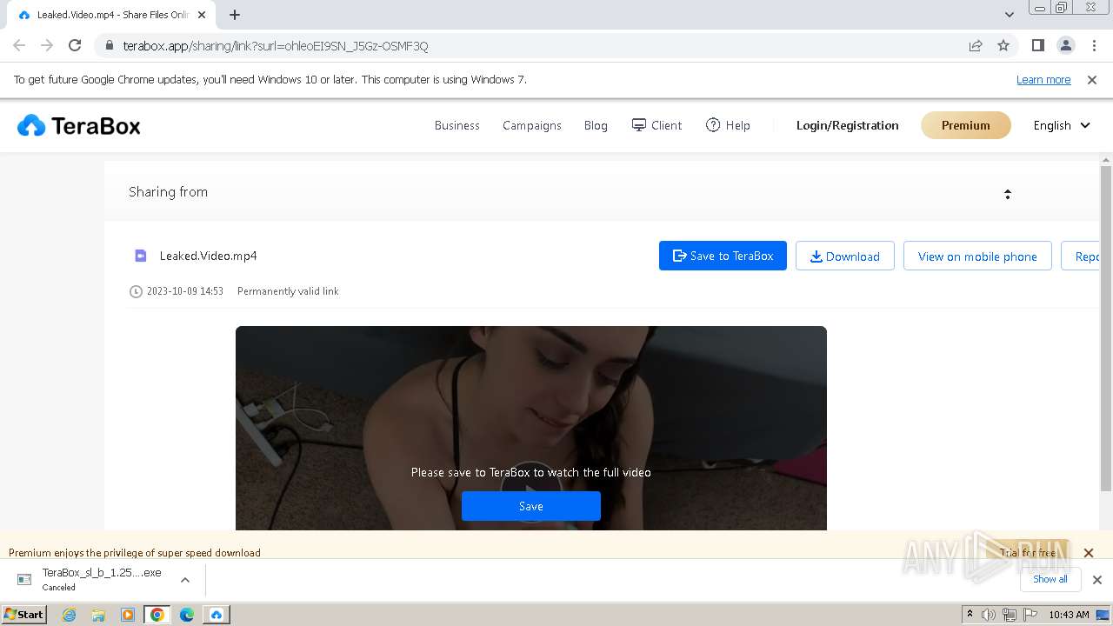Viewport: 1113px width, 626px height.
Task: Open Windows Media Player from the taskbar
Action: click(128, 615)
